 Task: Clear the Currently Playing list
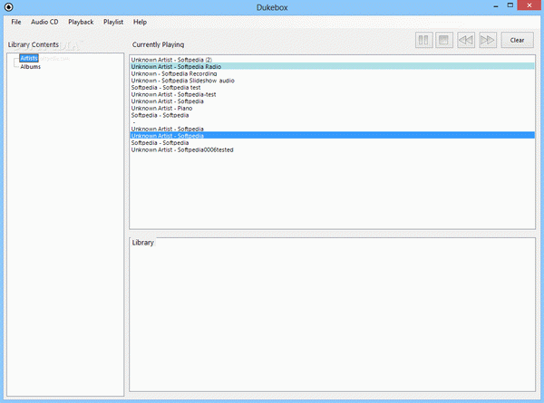point(517,40)
